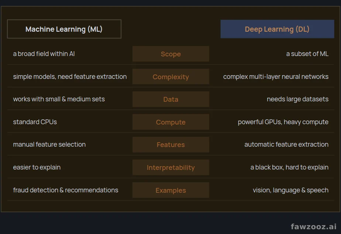Select text 'automatic feature extraction'
341x234 pixels.
point(286,144)
